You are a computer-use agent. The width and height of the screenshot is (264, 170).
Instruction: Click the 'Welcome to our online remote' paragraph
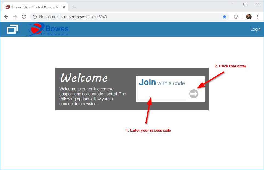point(93,96)
